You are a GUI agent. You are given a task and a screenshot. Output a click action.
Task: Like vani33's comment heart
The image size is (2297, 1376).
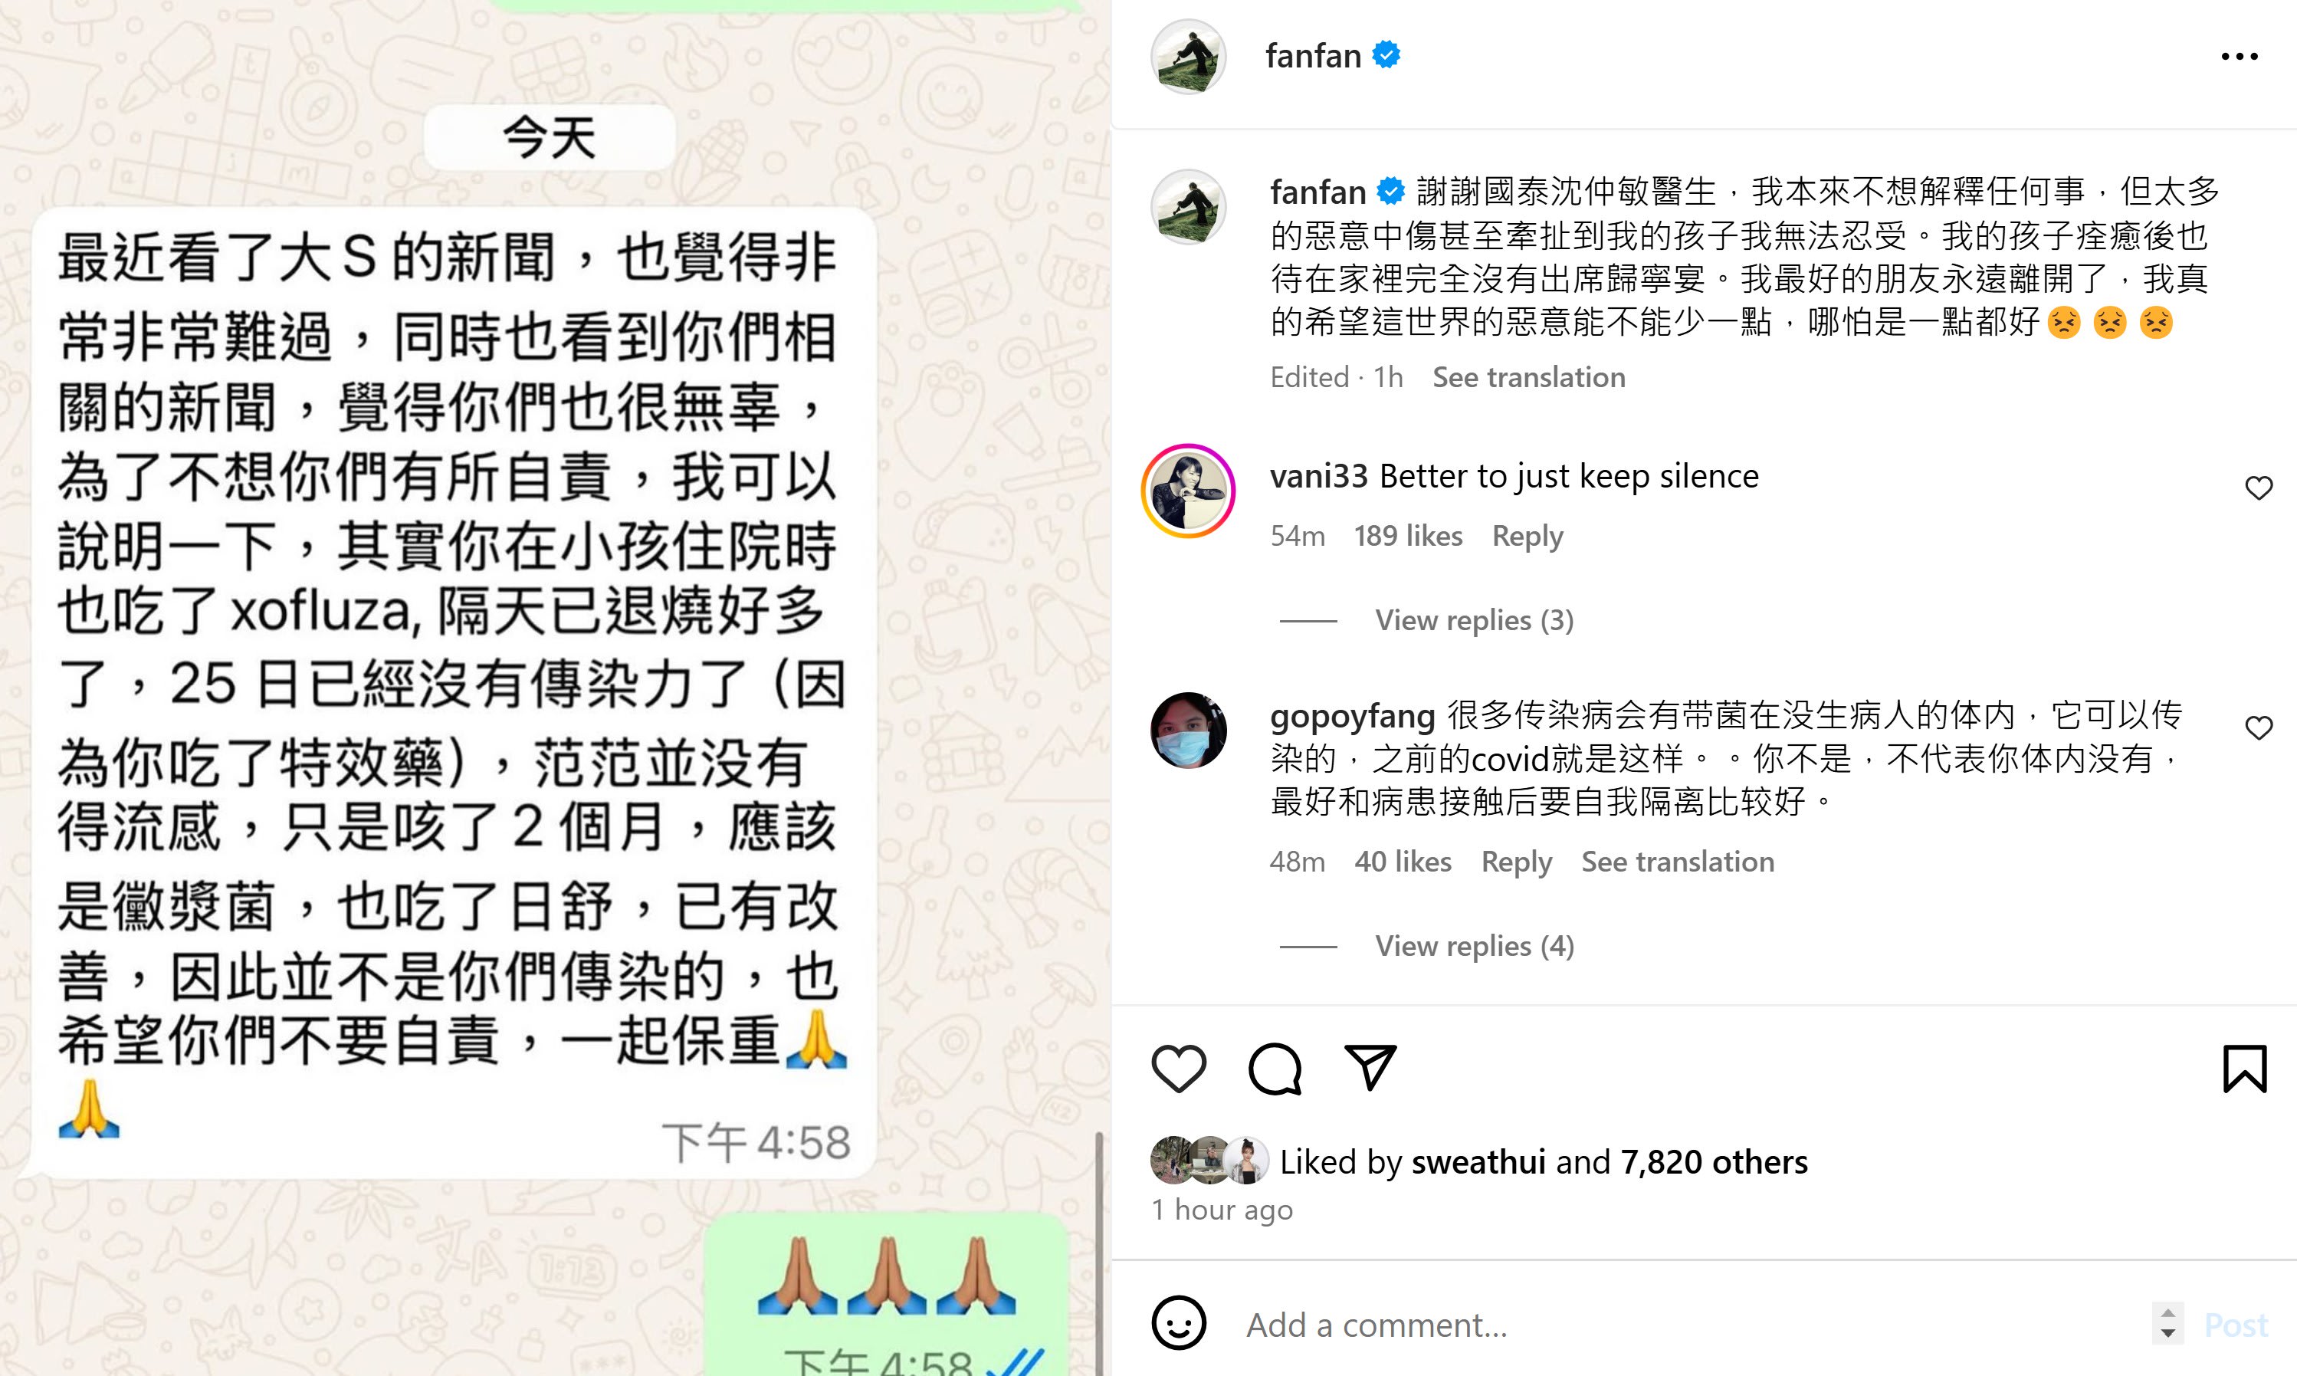[x=2259, y=488]
